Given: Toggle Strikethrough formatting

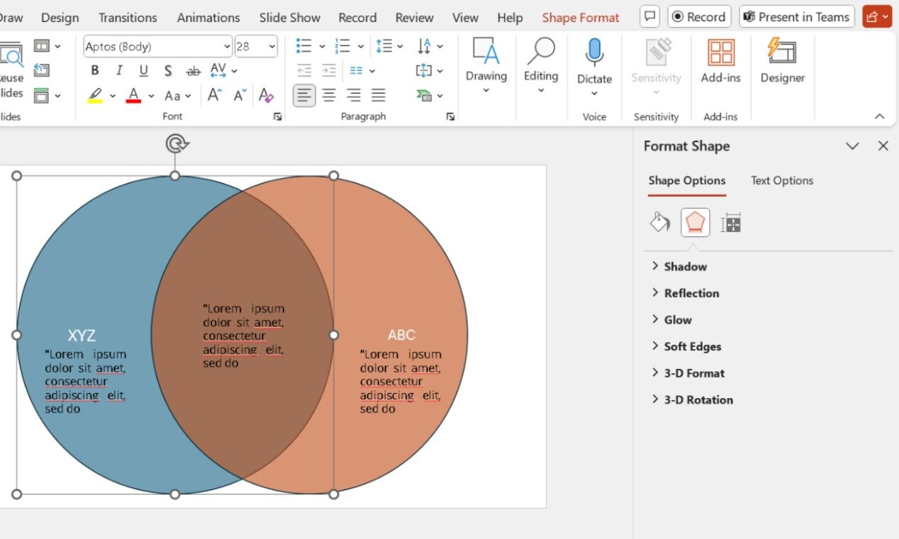Looking at the screenshot, I should click(193, 71).
